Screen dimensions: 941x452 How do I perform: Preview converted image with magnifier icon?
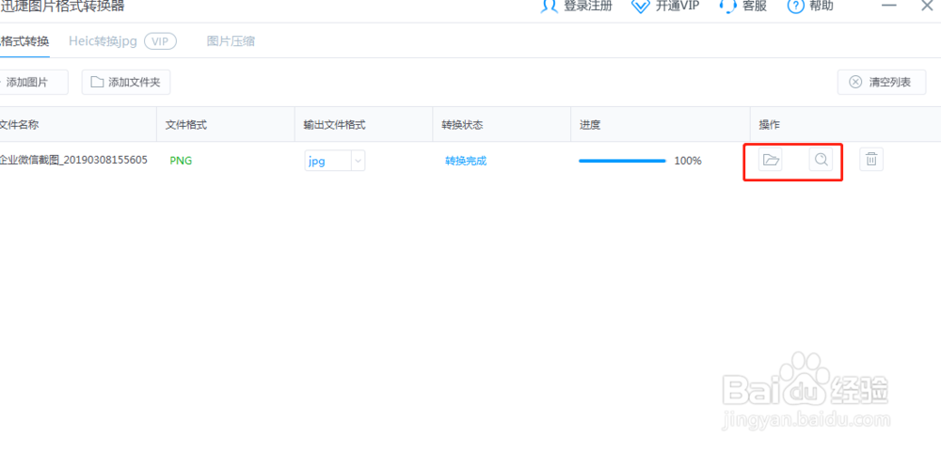[821, 160]
